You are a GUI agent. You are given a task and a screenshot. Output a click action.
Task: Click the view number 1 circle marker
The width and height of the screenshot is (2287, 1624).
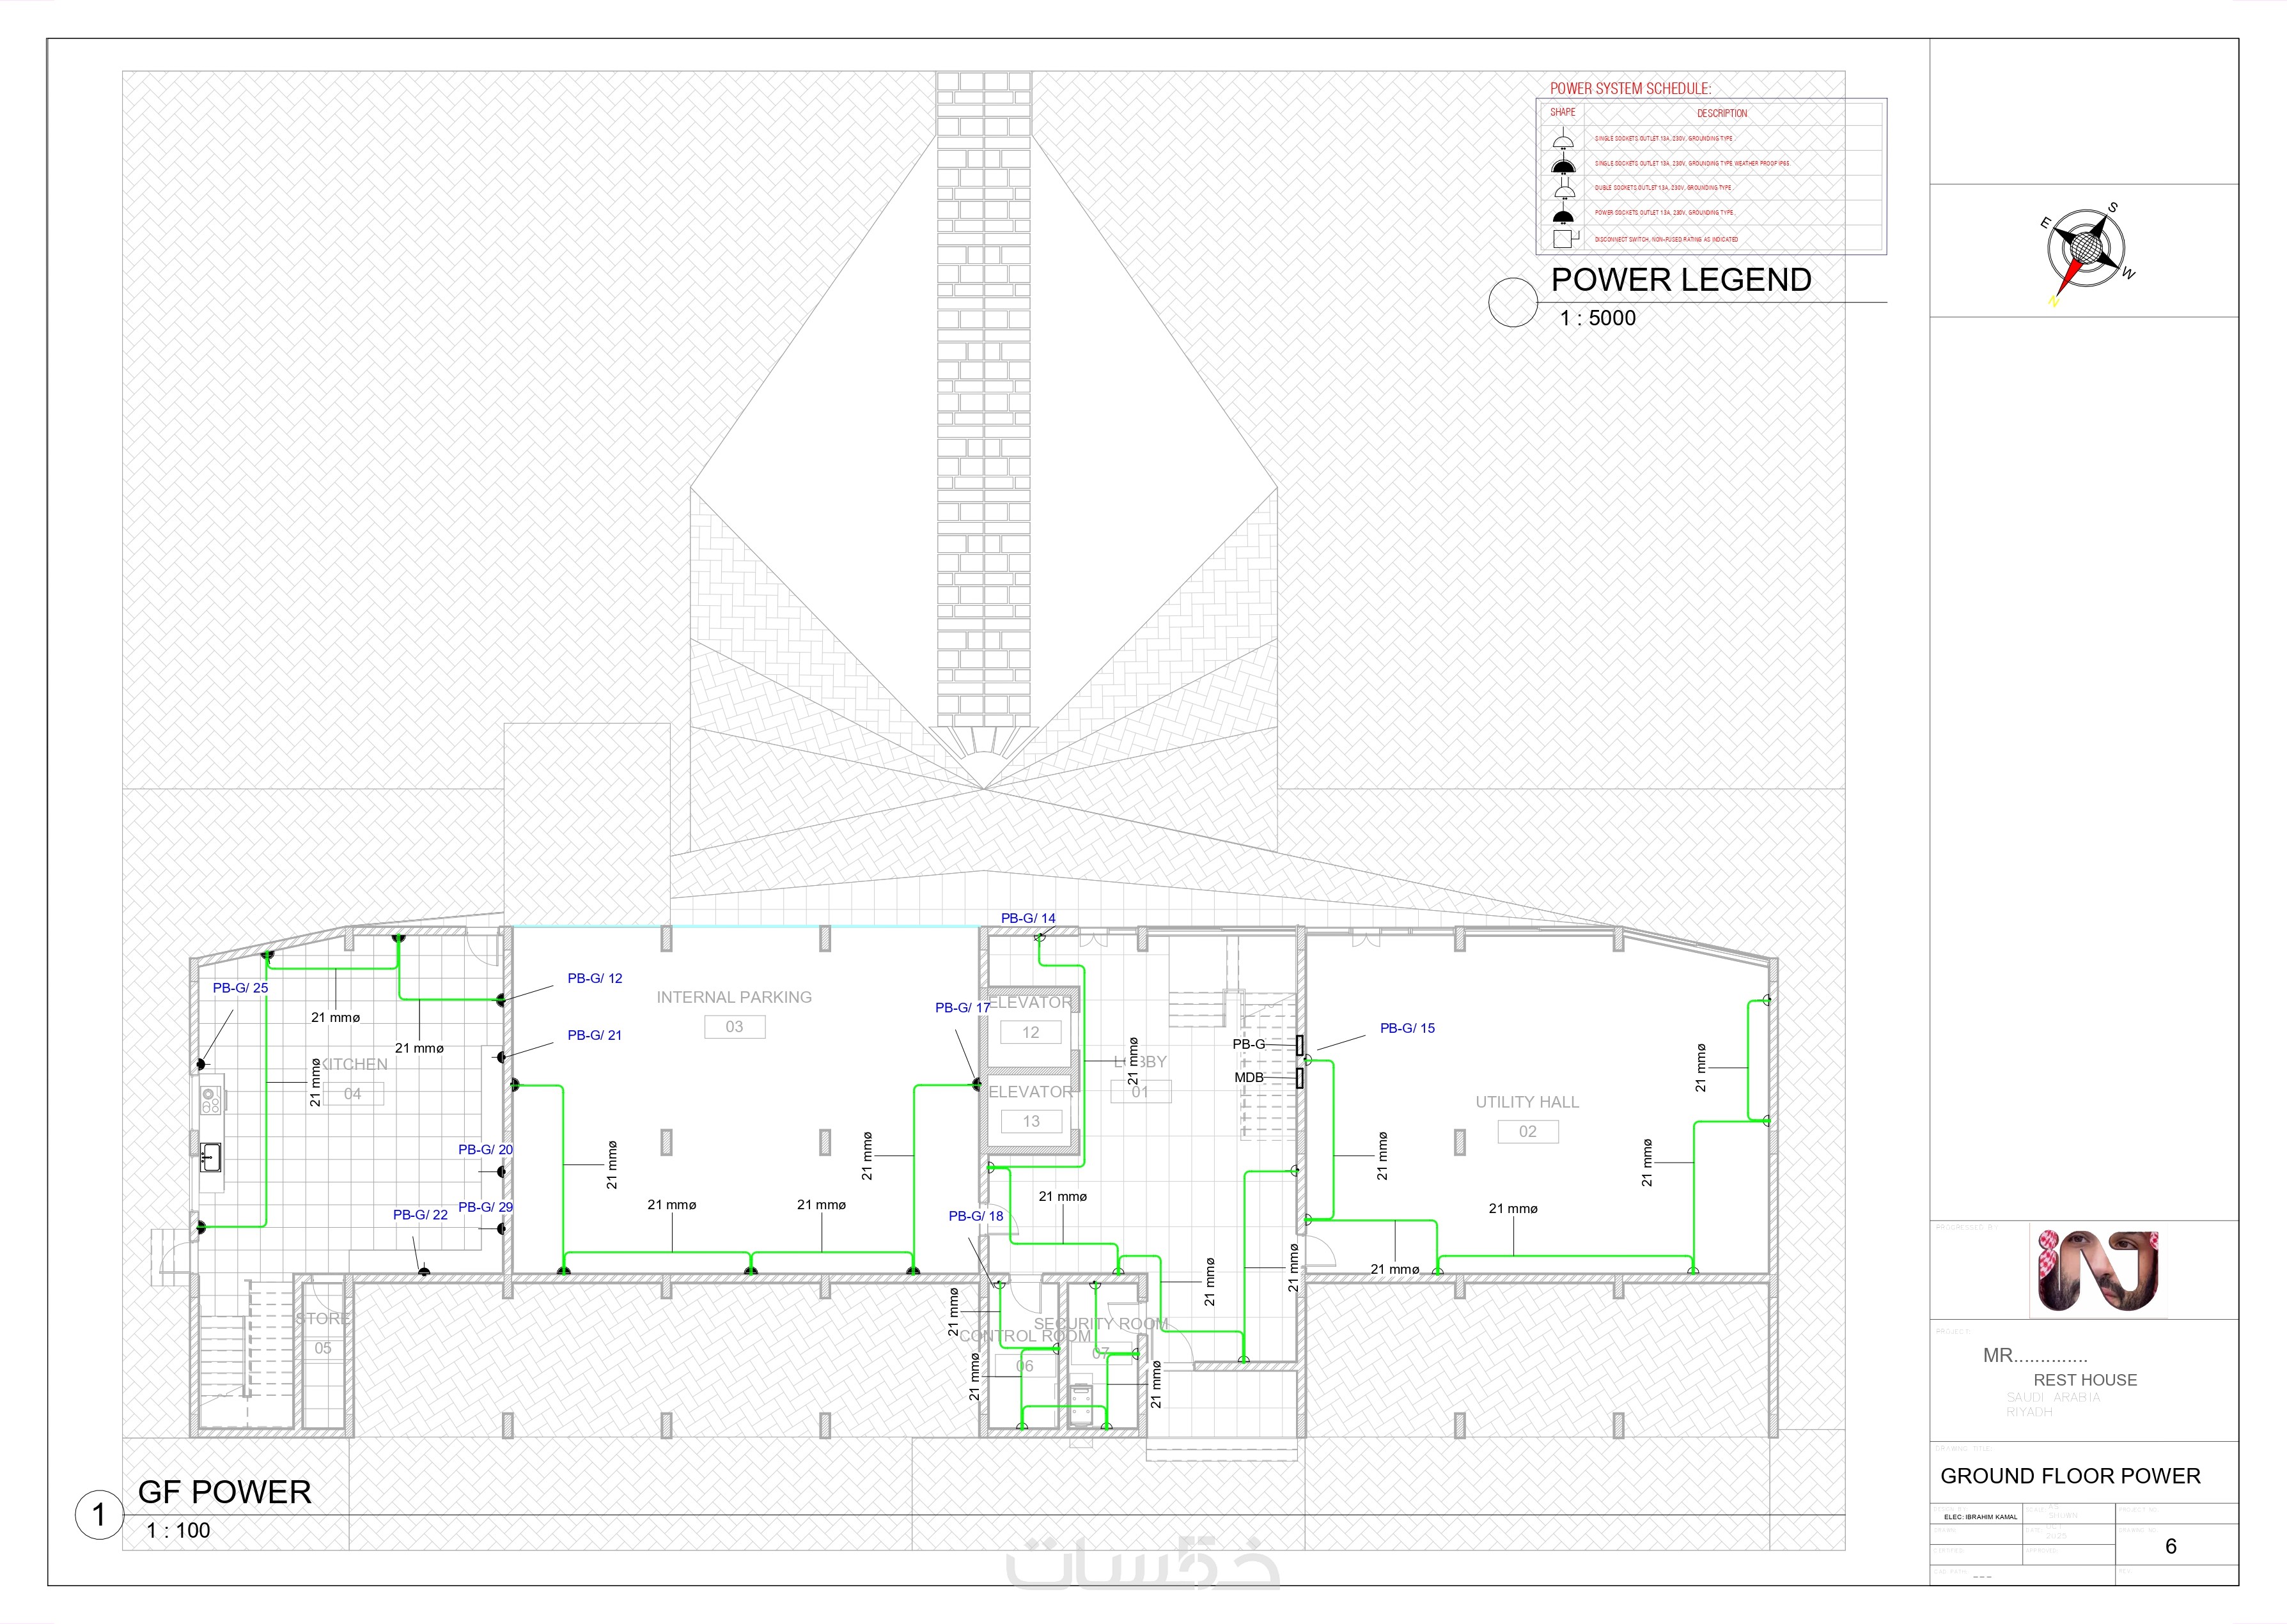99,1515
